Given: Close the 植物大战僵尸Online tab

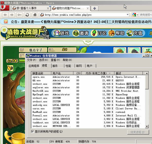Looking at the screenshot, I should [x=88, y=8].
